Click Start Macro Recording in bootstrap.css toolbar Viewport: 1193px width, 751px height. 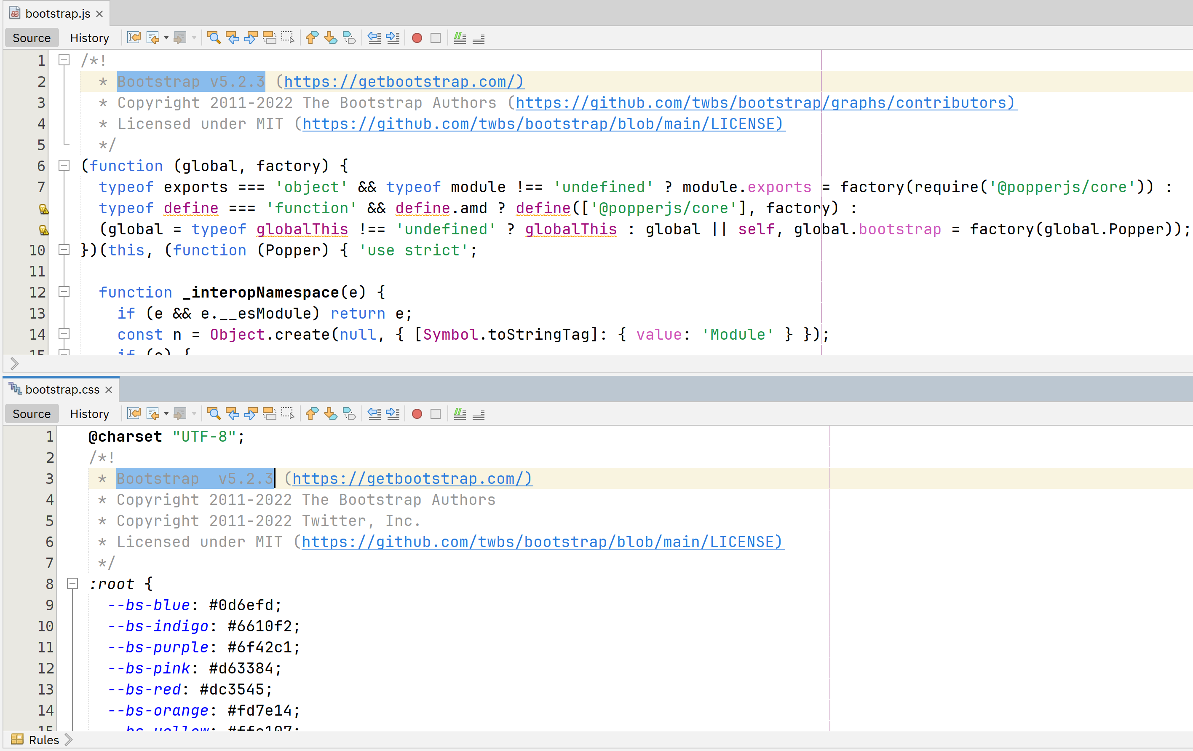(x=417, y=414)
